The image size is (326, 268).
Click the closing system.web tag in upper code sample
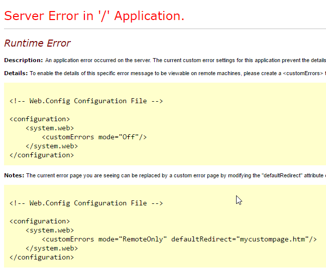(x=52, y=146)
